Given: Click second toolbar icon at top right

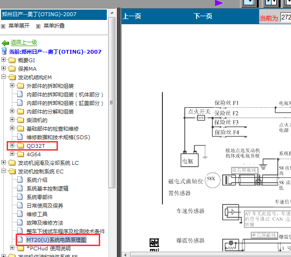Looking at the screenshot, I should [x=272, y=3].
